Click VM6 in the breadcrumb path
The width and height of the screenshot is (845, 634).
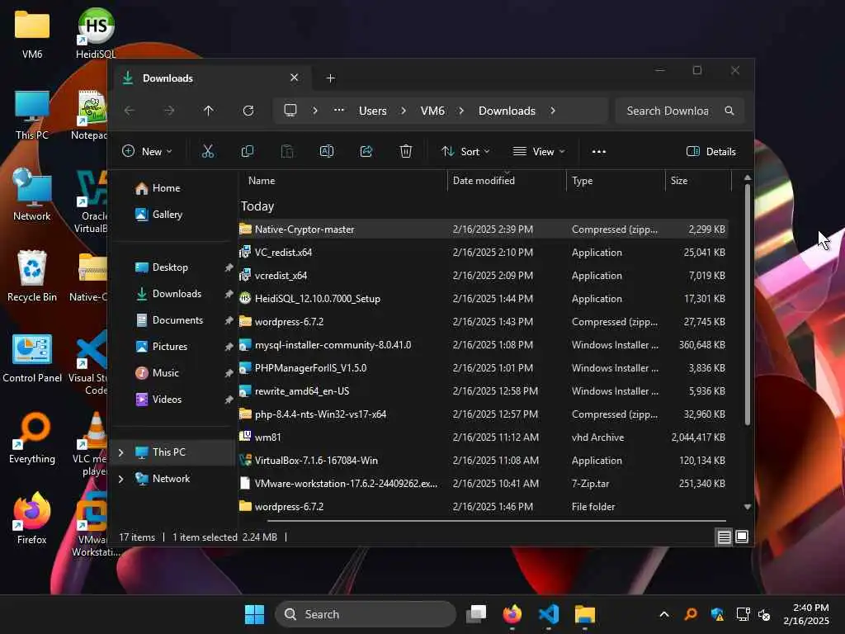(x=432, y=111)
